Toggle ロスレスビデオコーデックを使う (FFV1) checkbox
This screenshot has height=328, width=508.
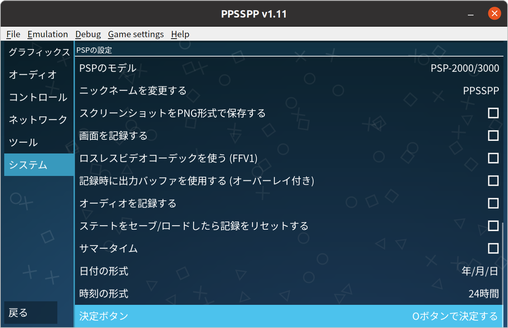[x=493, y=158]
